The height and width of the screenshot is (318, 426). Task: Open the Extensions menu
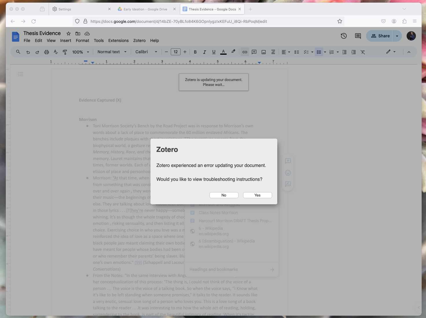click(x=118, y=41)
